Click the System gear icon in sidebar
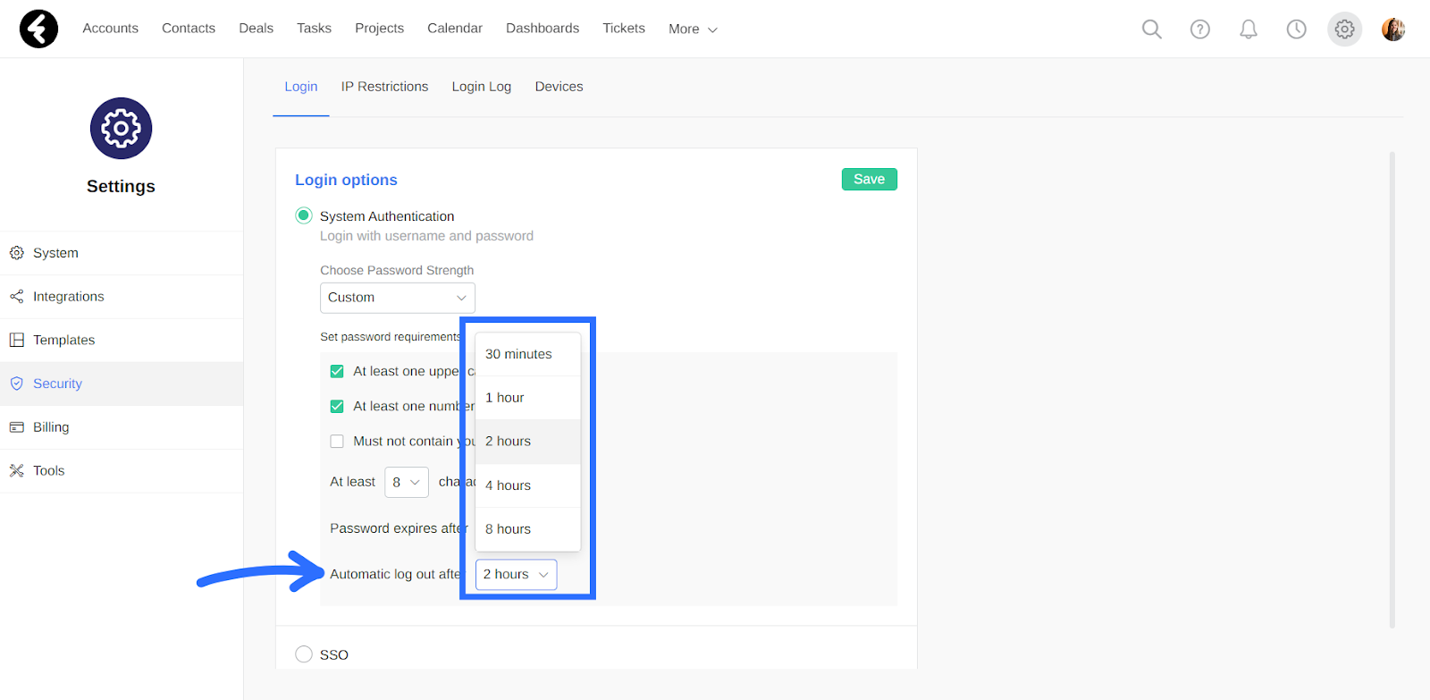This screenshot has height=700, width=1430. pos(17,253)
